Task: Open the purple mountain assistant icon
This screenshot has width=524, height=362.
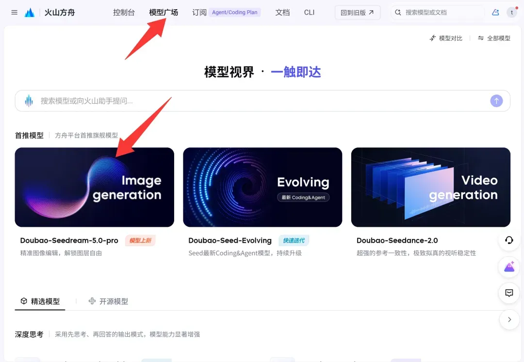Action: click(x=509, y=267)
